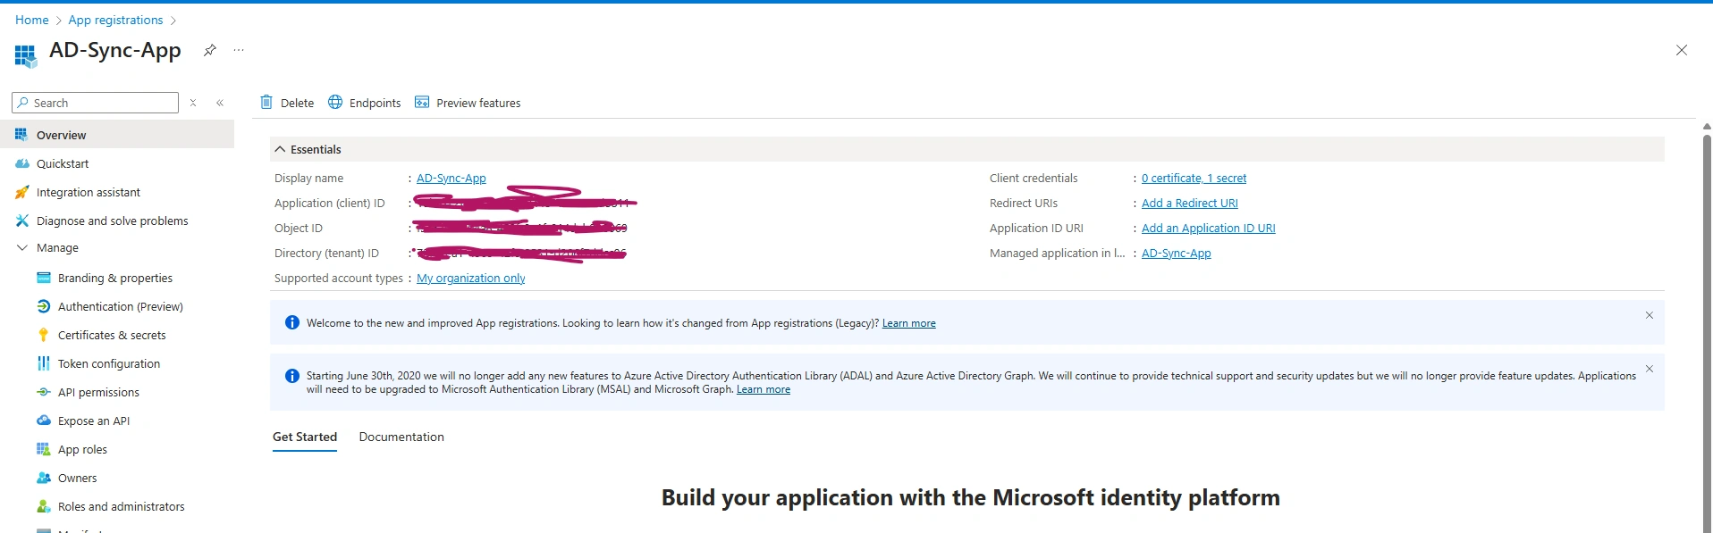Click the Preview features icon

[x=422, y=102]
